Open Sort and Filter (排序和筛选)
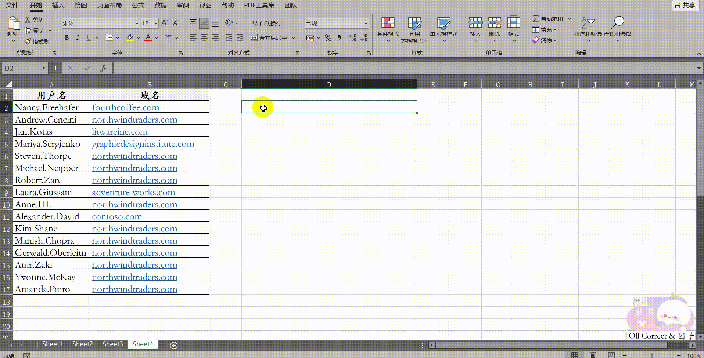 pos(588,29)
